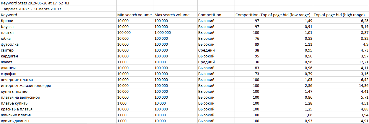The width and height of the screenshot is (369, 124).
Task: Click low bid value 1,13
Action: 286,44
